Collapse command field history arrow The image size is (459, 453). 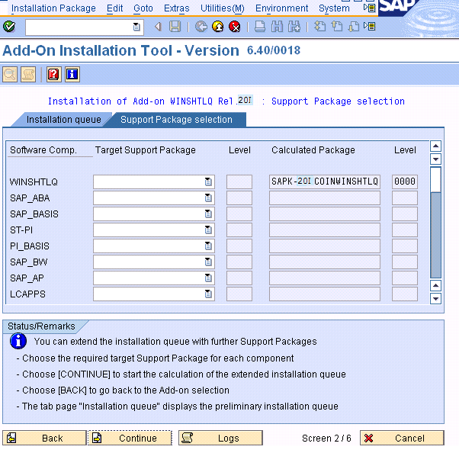click(x=158, y=27)
